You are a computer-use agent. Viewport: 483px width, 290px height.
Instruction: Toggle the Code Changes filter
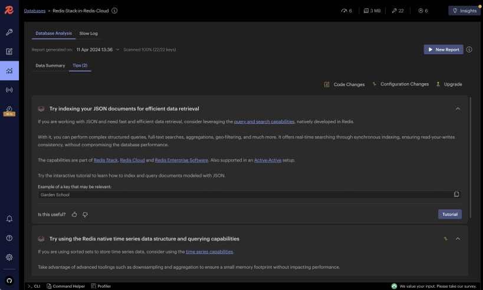(344, 84)
